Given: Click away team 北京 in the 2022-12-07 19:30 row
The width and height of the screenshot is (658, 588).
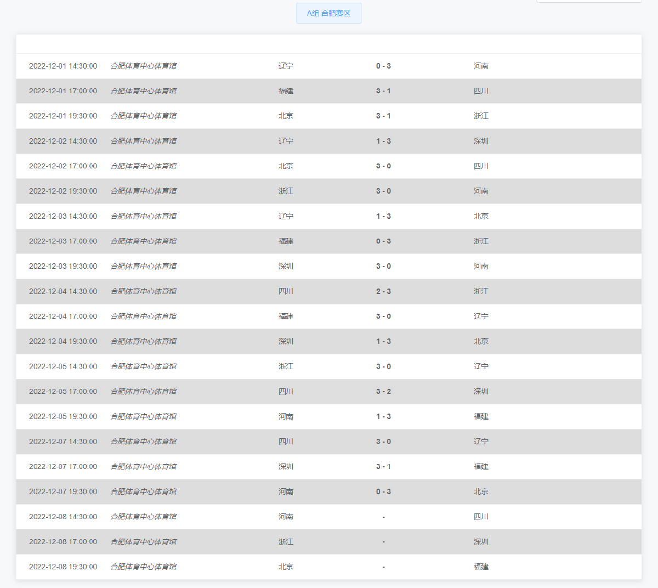Looking at the screenshot, I should [x=481, y=491].
